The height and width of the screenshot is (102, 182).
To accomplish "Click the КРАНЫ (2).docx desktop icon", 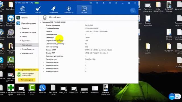I will 169,35.
